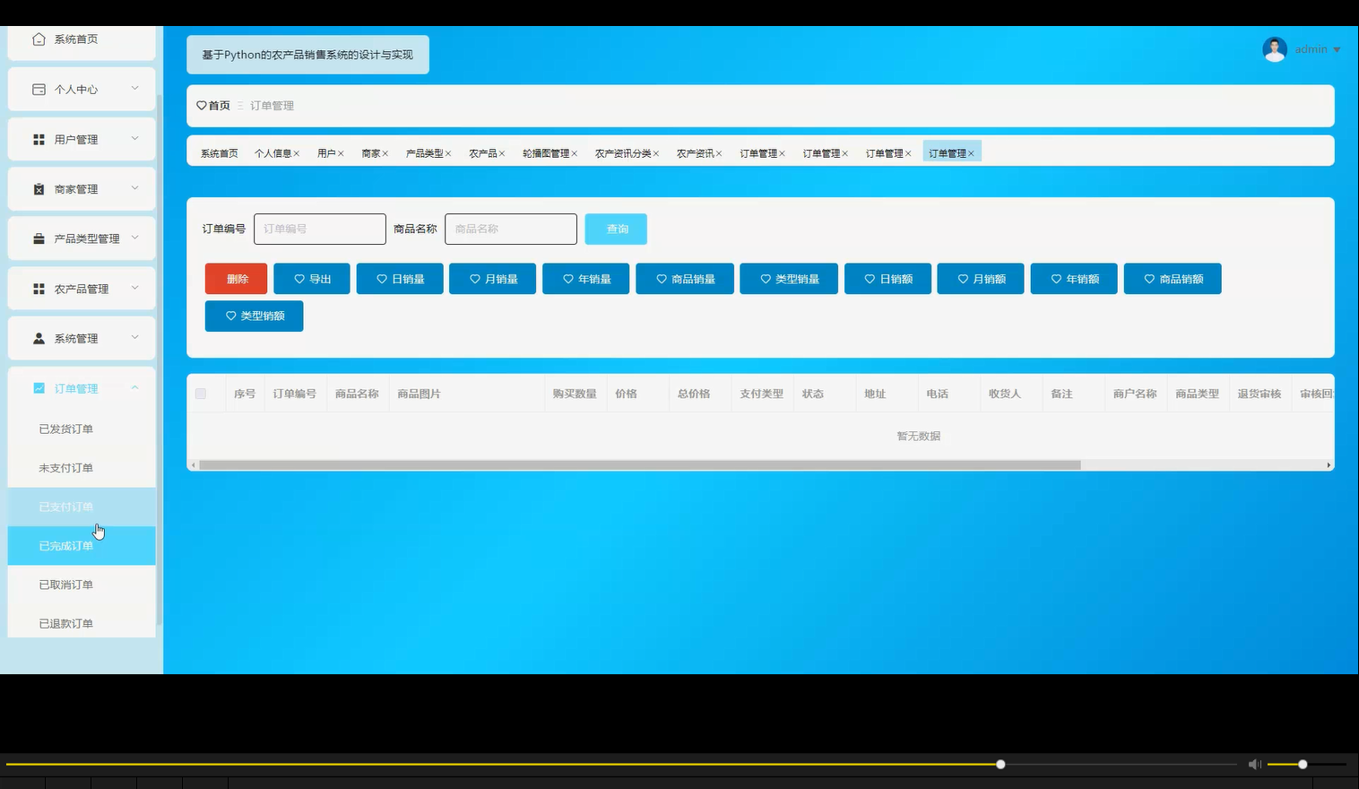Collapse the 订单管理 sidebar section
The image size is (1359, 789).
click(135, 387)
